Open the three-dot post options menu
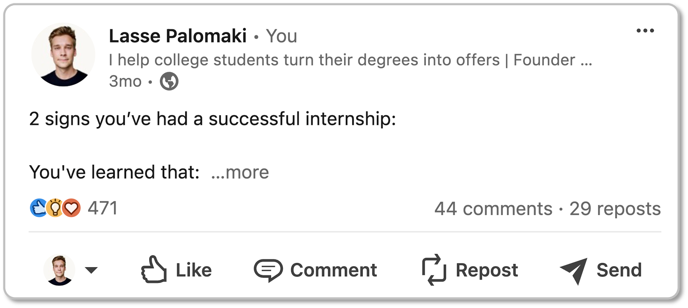The width and height of the screenshot is (688, 308). pyautogui.click(x=645, y=31)
